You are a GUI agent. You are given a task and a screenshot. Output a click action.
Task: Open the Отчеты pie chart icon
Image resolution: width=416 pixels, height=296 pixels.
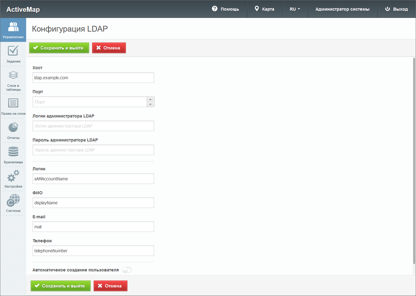pos(13,128)
